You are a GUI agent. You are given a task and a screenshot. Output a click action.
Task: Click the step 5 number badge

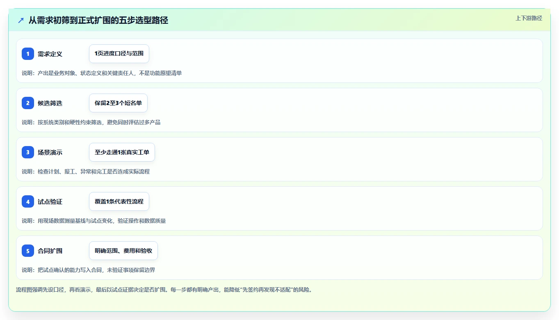tap(28, 251)
